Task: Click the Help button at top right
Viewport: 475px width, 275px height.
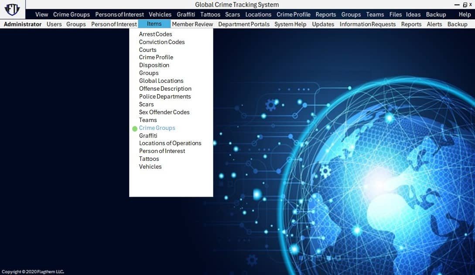Action: point(465,14)
